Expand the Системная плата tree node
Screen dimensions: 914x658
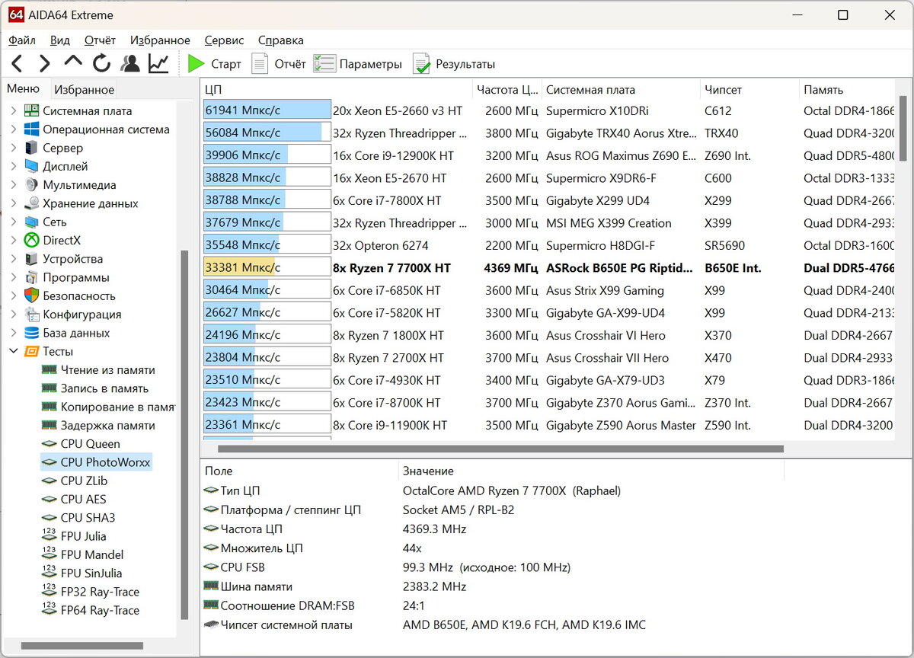13,111
